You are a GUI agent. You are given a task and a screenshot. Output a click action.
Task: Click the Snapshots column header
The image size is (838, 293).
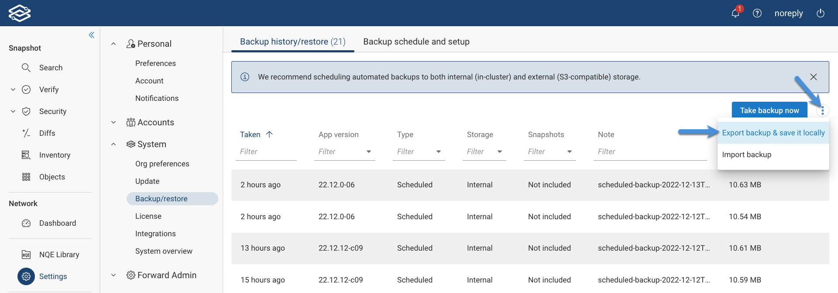coord(546,134)
